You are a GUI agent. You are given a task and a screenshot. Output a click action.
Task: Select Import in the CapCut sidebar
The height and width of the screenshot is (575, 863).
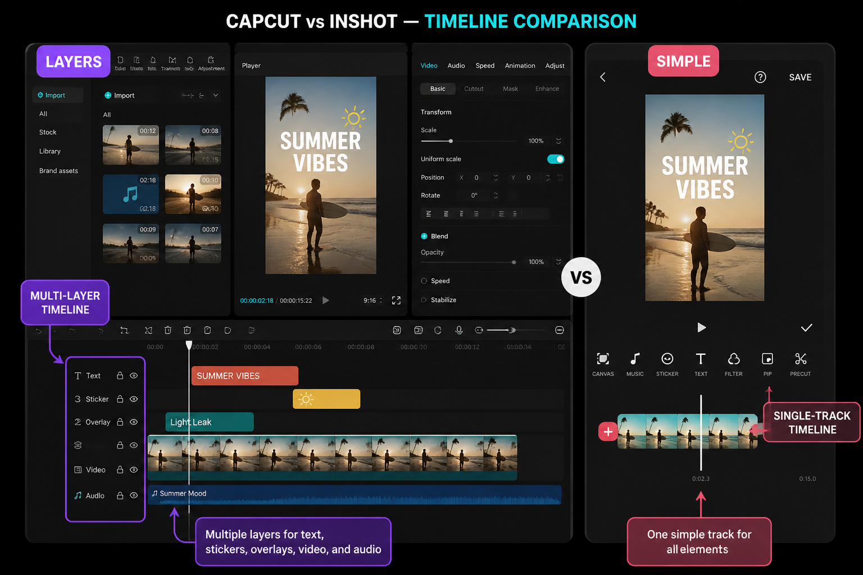pyautogui.click(x=57, y=95)
